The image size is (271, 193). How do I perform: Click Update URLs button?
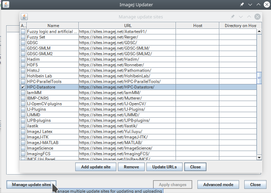(x=164, y=167)
